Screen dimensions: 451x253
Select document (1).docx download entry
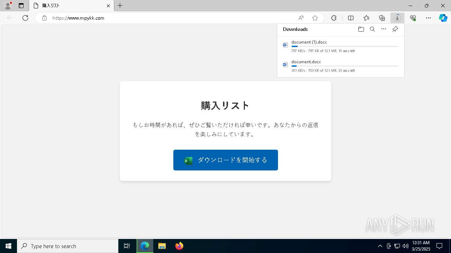pyautogui.click(x=340, y=46)
